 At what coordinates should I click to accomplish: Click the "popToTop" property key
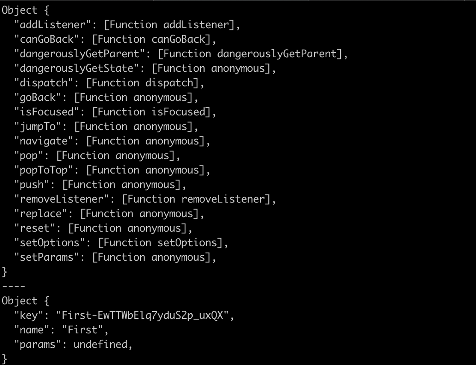click(x=44, y=170)
